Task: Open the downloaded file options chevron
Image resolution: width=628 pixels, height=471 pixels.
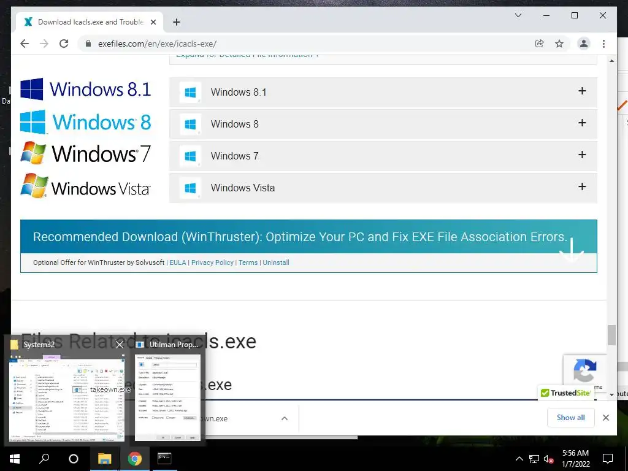Action: 285,418
